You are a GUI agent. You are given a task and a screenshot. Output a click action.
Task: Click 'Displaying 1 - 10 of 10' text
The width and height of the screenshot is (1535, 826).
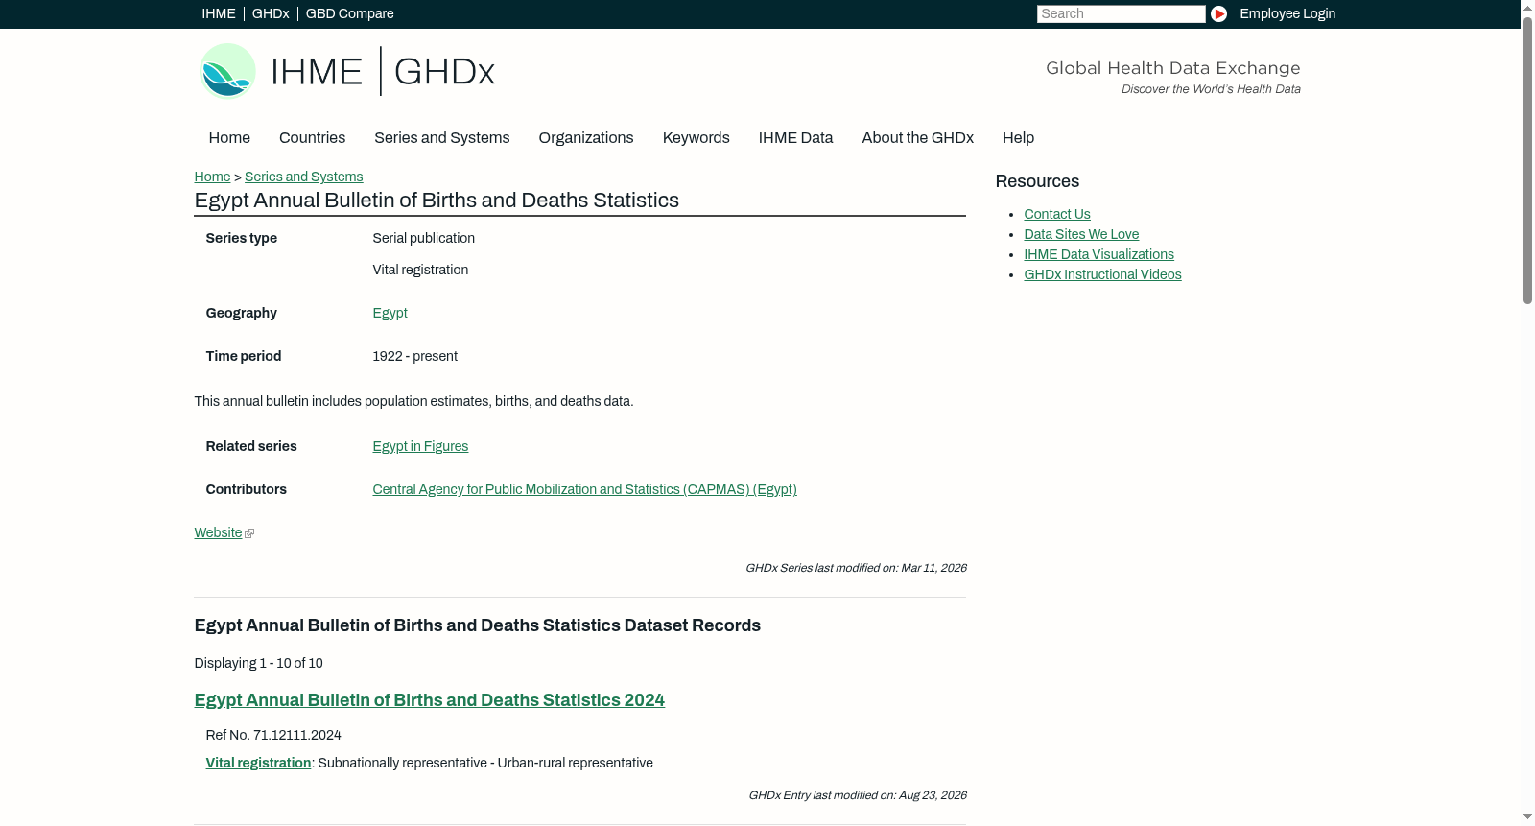[x=258, y=663]
